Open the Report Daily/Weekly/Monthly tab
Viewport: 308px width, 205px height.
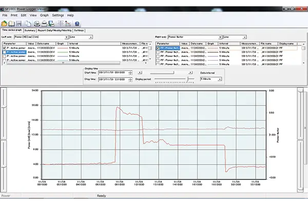[54, 30]
